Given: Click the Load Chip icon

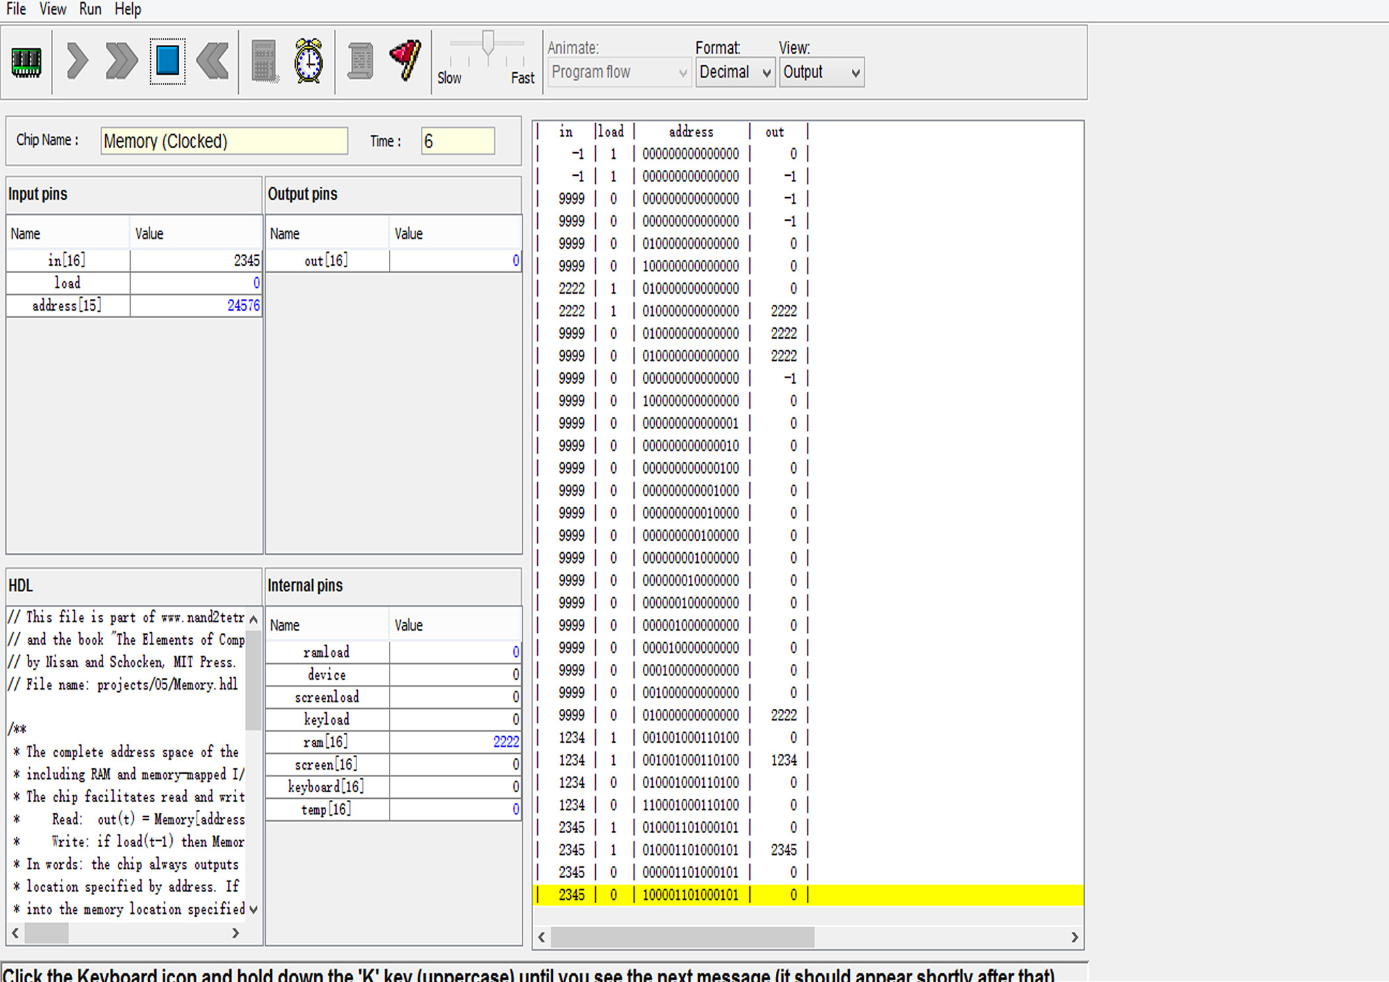Looking at the screenshot, I should [26, 62].
